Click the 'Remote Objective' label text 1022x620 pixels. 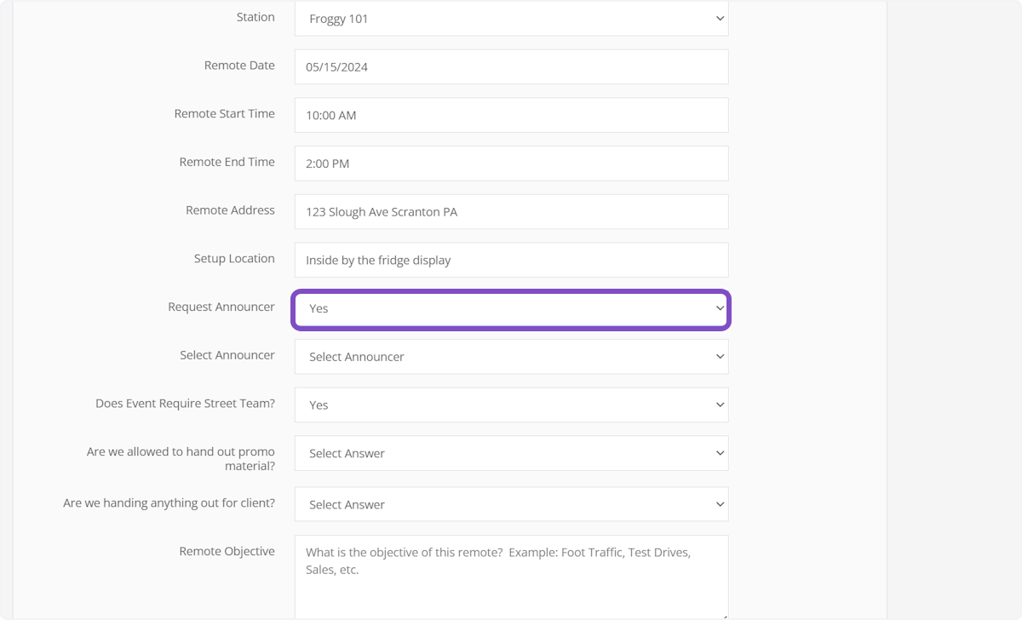tap(227, 551)
